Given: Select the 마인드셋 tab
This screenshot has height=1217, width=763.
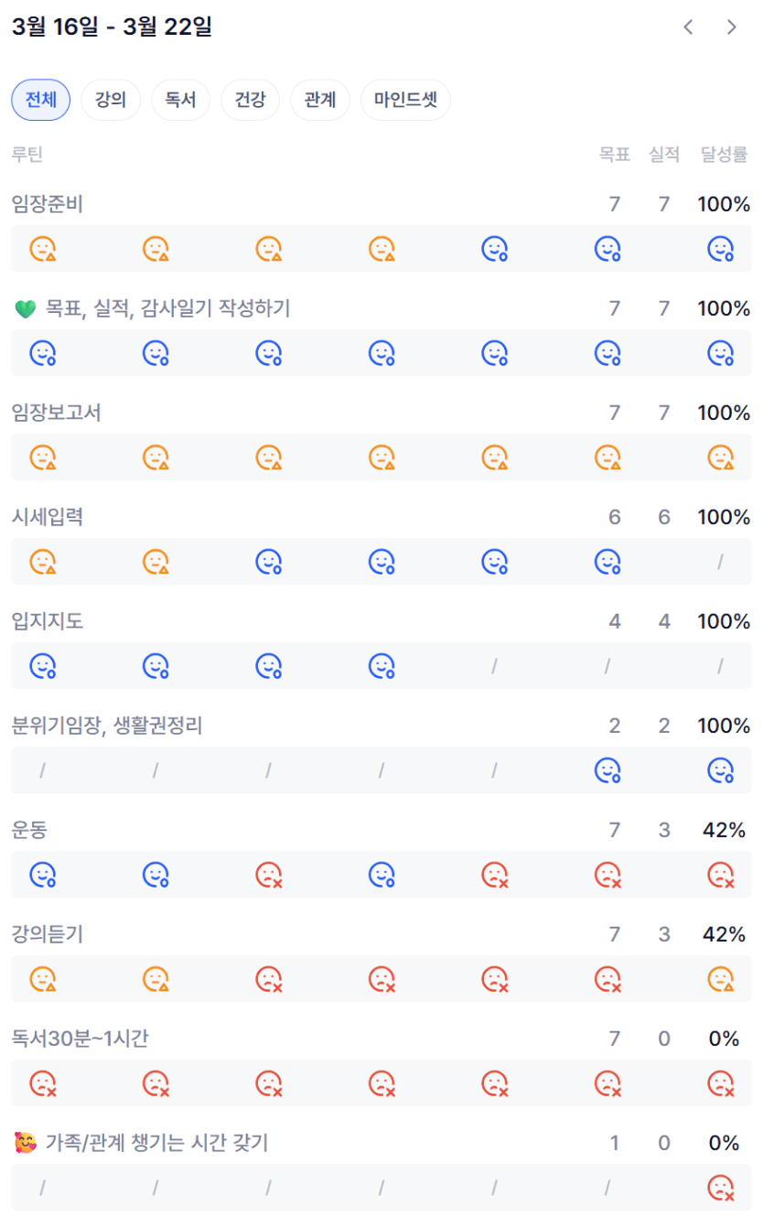Looking at the screenshot, I should [405, 101].
